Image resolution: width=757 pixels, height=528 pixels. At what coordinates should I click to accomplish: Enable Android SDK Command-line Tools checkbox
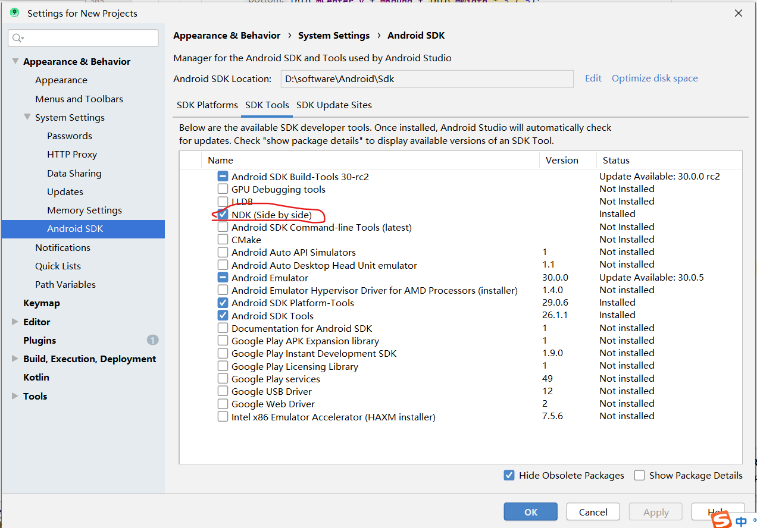pyautogui.click(x=223, y=227)
